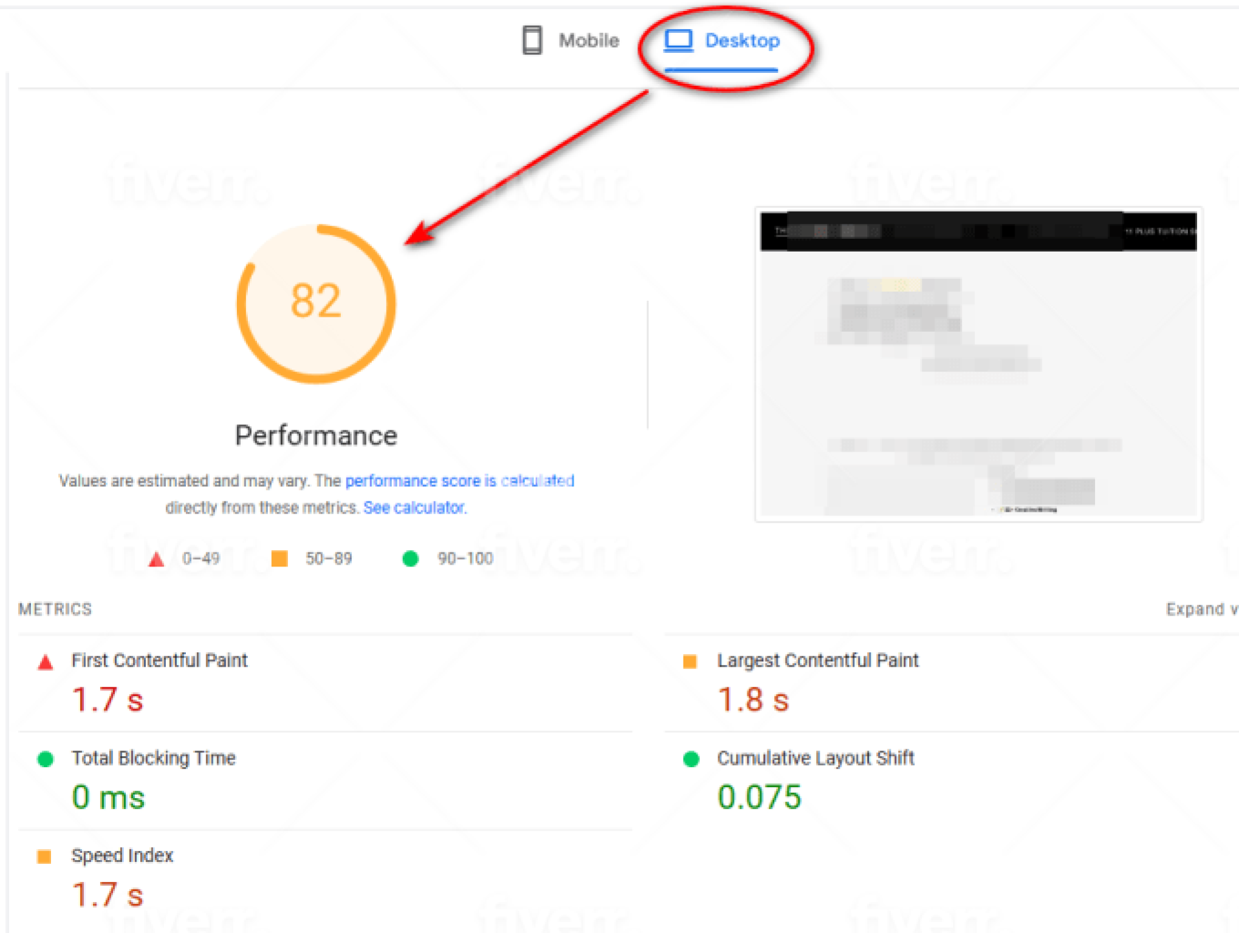This screenshot has height=933, width=1239.
Task: Click the red triangle 0–49 legend icon
Action: pyautogui.click(x=156, y=559)
